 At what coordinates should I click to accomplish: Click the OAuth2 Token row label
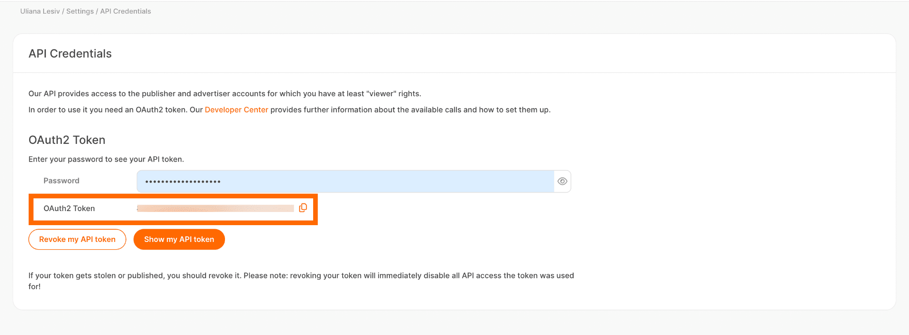pos(69,208)
